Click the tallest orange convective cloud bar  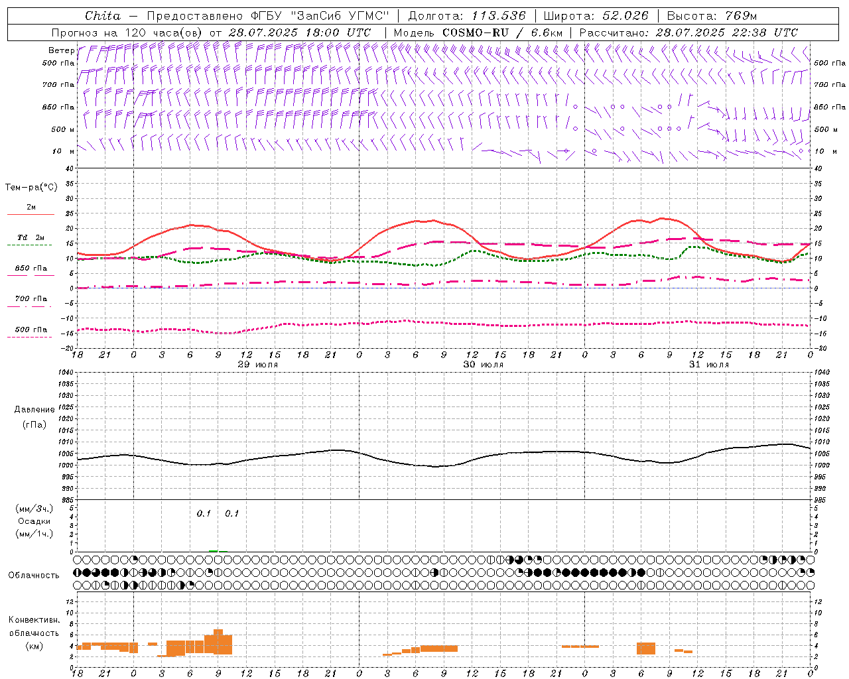click(x=218, y=642)
